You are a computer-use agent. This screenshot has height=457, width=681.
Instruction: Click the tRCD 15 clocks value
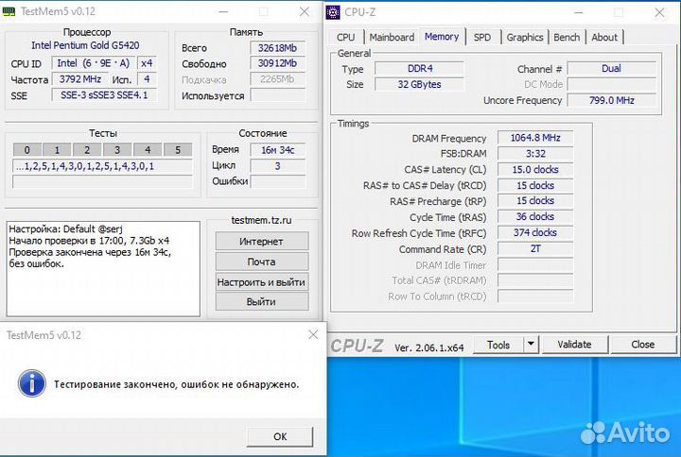(x=535, y=186)
